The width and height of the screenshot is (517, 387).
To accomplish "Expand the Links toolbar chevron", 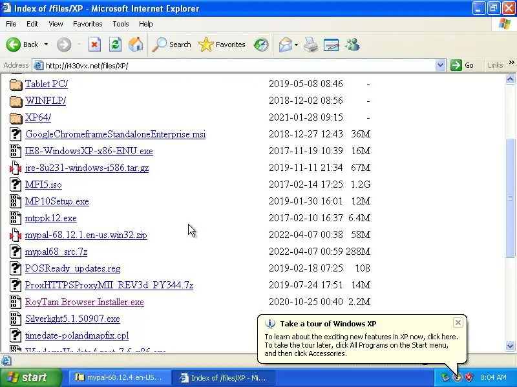I will click(511, 63).
